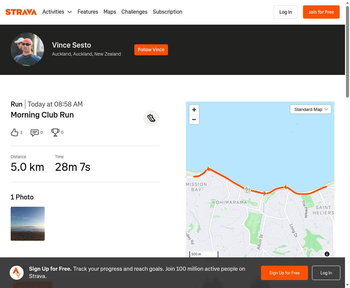Image resolution: width=350 pixels, height=288 pixels.
Task: Click the Join for Free button
Action: 321,12
